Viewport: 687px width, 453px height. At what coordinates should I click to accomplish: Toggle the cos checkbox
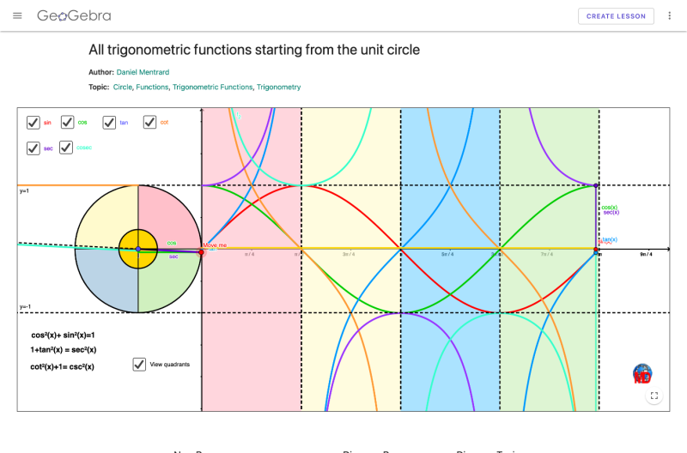[x=68, y=123]
